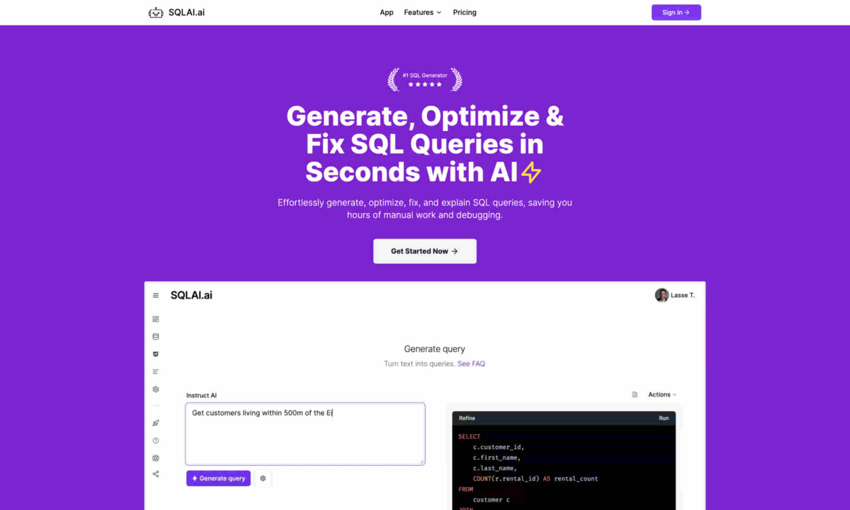
Task: Click the Instruct AI text input field
Action: coord(305,433)
